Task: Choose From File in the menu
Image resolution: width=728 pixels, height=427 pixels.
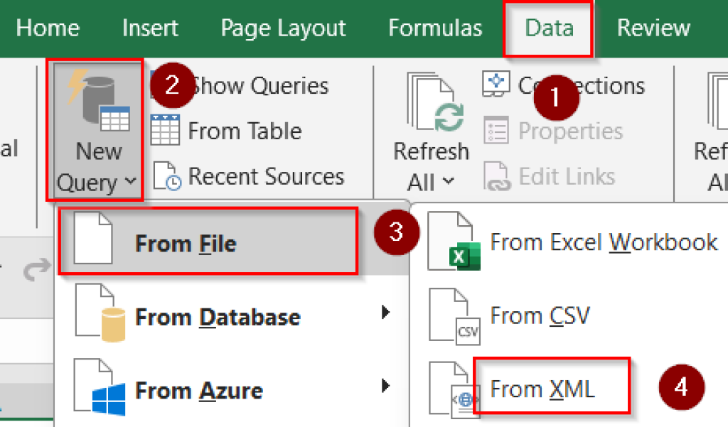Action: point(185,242)
